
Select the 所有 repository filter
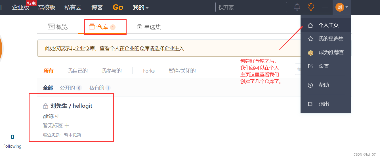point(49,71)
